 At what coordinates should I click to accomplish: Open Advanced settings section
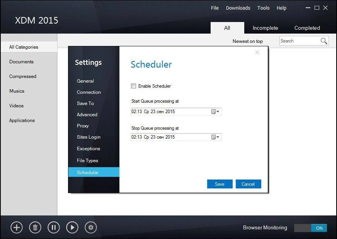pyautogui.click(x=87, y=114)
